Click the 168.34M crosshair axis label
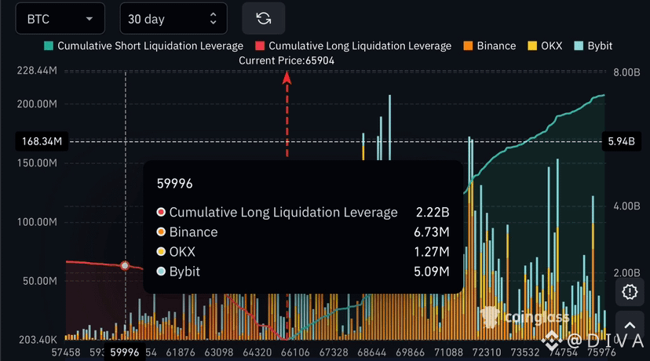Viewport: 650px width, 361px height. coord(42,141)
